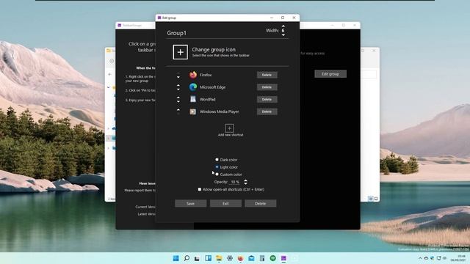Image resolution: width=470 pixels, height=264 pixels.
Task: Open Spotify from the taskbar
Action: [272, 258]
